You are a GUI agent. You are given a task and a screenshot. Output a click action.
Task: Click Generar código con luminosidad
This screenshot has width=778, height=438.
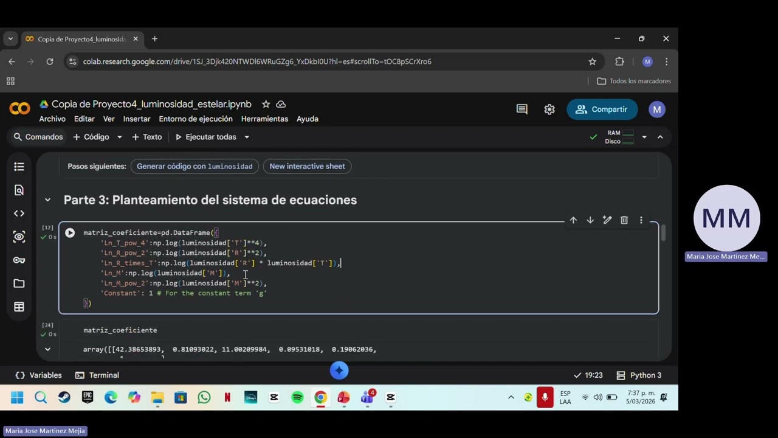click(194, 166)
